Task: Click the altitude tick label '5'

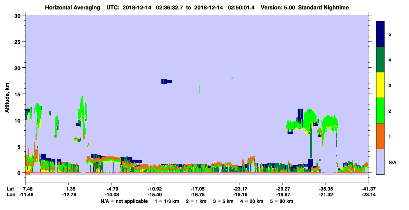Action: tap(20, 146)
